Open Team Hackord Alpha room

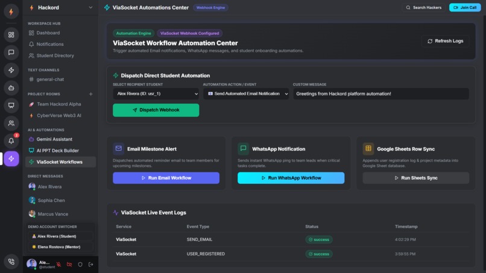pos(60,104)
